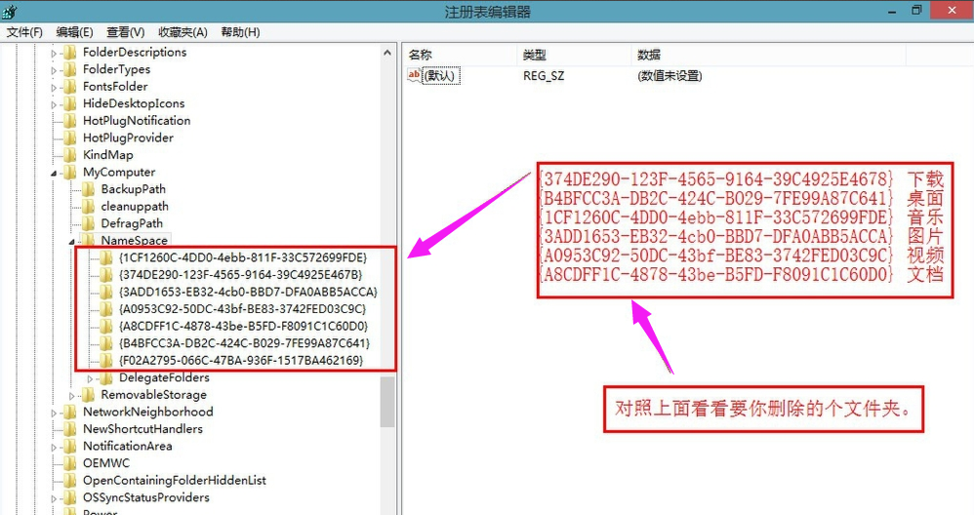974x515 pixels.
Task: Click the tree pane vertical scrollbar thumb
Action: tap(387, 402)
